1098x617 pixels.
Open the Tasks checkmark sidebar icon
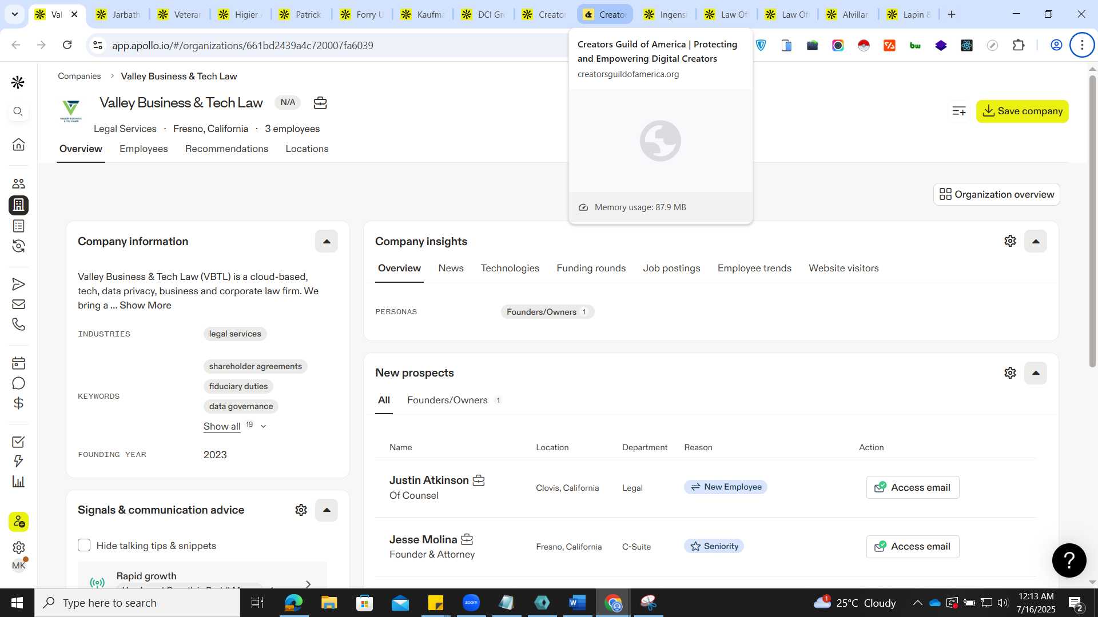[18, 442]
